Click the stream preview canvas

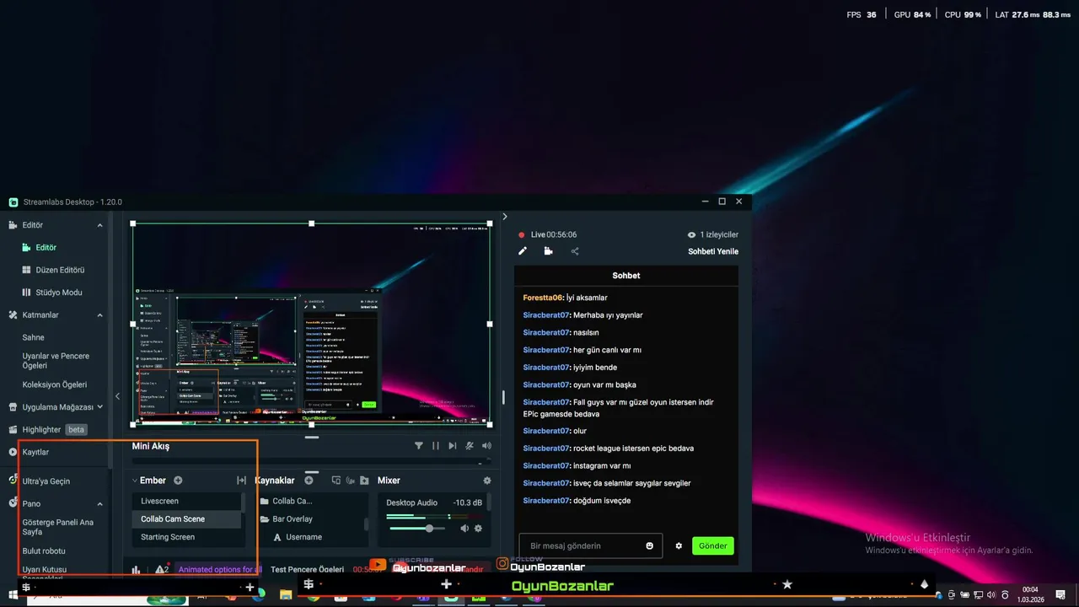(x=312, y=324)
